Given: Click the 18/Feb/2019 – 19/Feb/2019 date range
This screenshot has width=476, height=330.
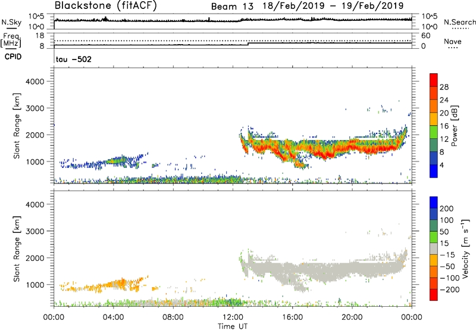Looking at the screenshot, I should [333, 6].
